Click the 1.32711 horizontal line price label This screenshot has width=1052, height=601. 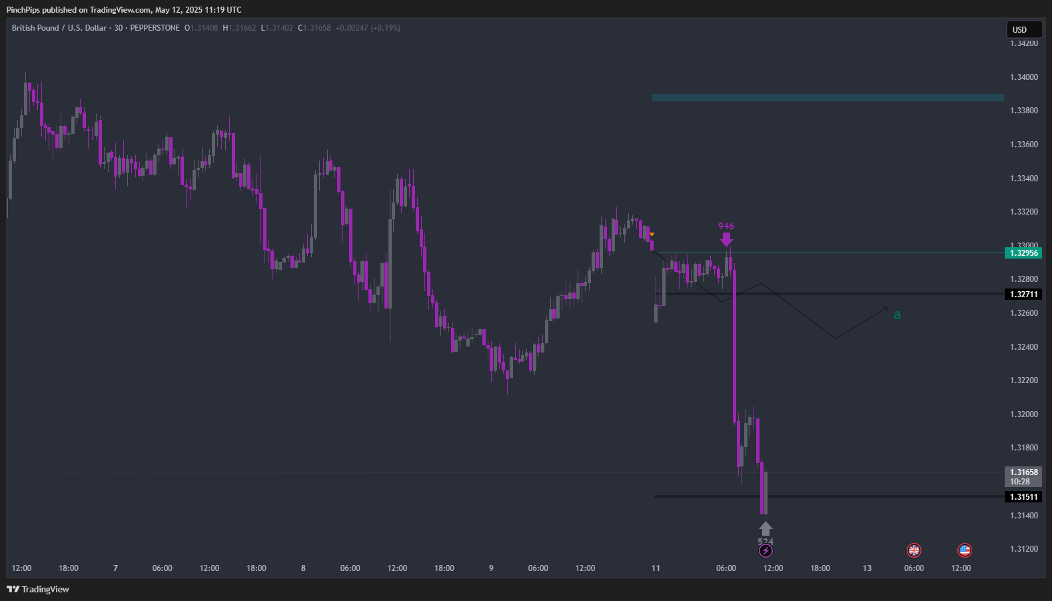[x=1023, y=294]
